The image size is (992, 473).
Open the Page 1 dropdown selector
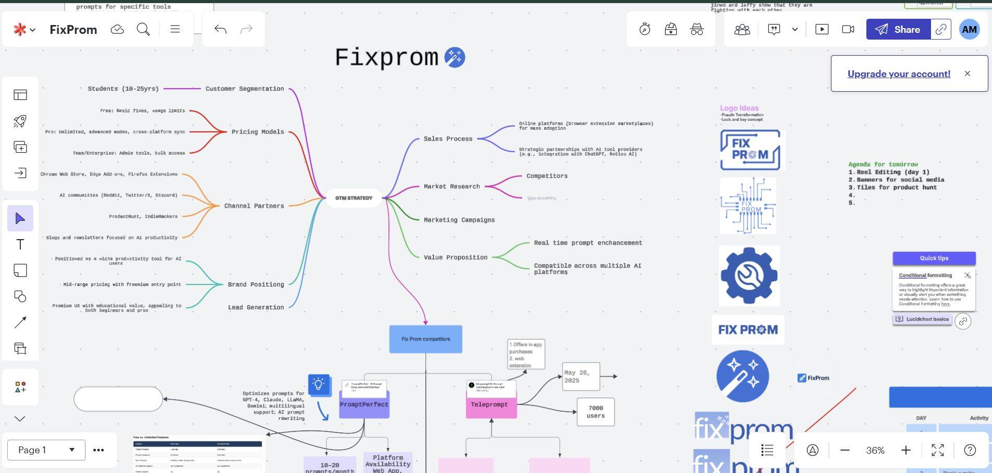coord(46,450)
